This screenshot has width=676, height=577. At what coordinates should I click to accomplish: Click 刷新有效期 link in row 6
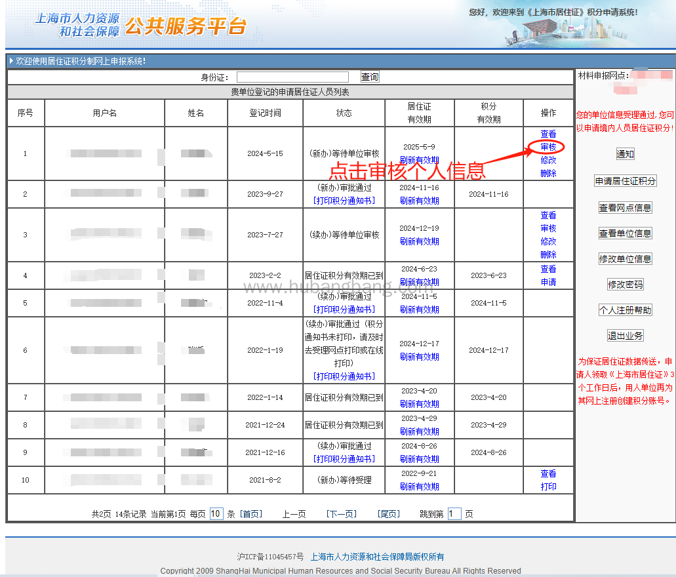pyautogui.click(x=420, y=357)
